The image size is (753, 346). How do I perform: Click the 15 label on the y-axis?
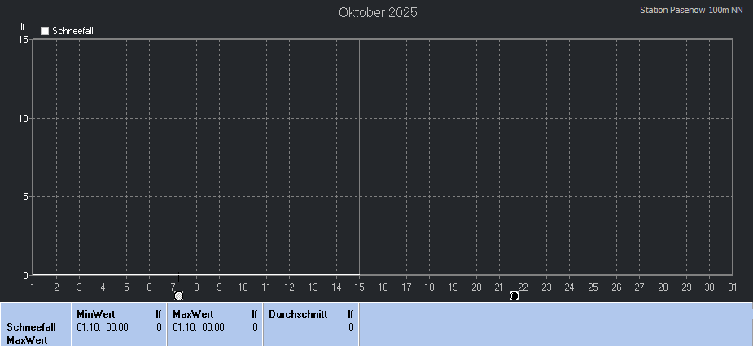click(23, 39)
